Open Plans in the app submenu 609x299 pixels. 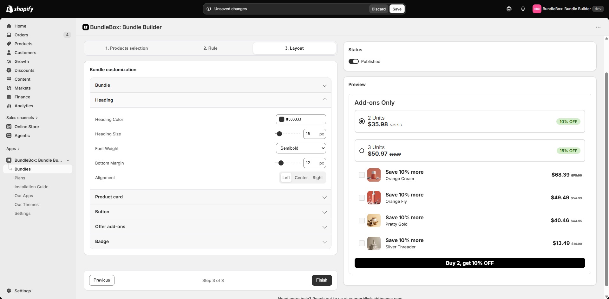click(x=20, y=178)
